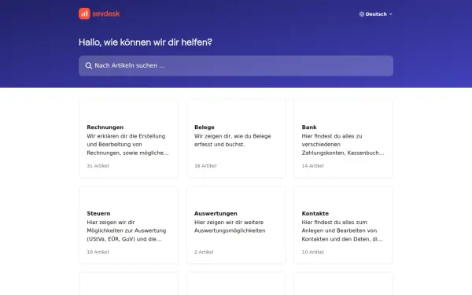Click '10 Artikel' under Steuern
472x295 pixels.
pos(98,253)
